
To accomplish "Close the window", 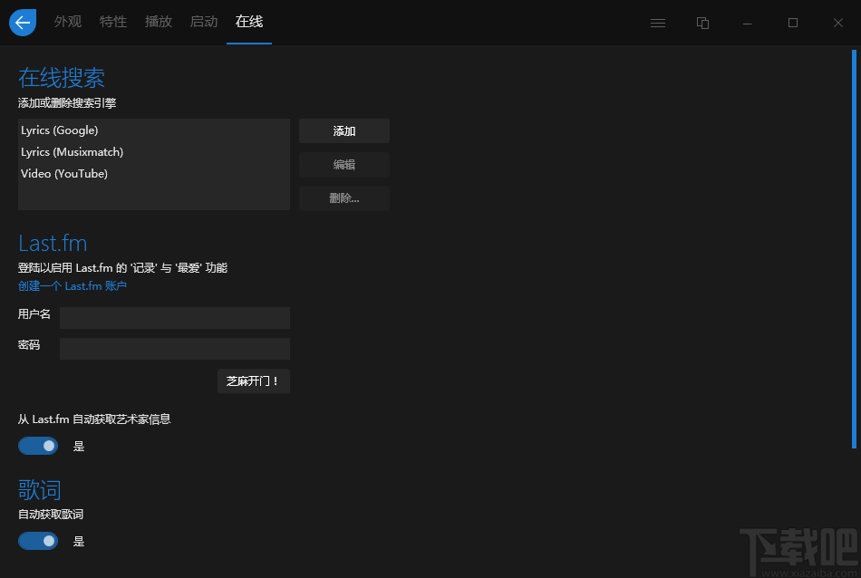I will 838,23.
